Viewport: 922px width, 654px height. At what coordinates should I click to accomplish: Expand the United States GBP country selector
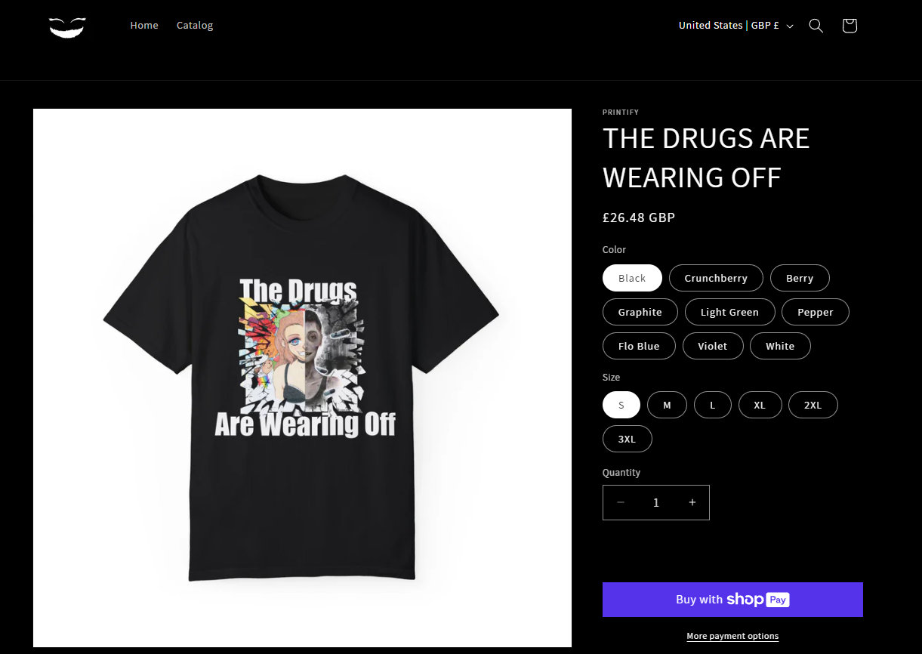[736, 26]
